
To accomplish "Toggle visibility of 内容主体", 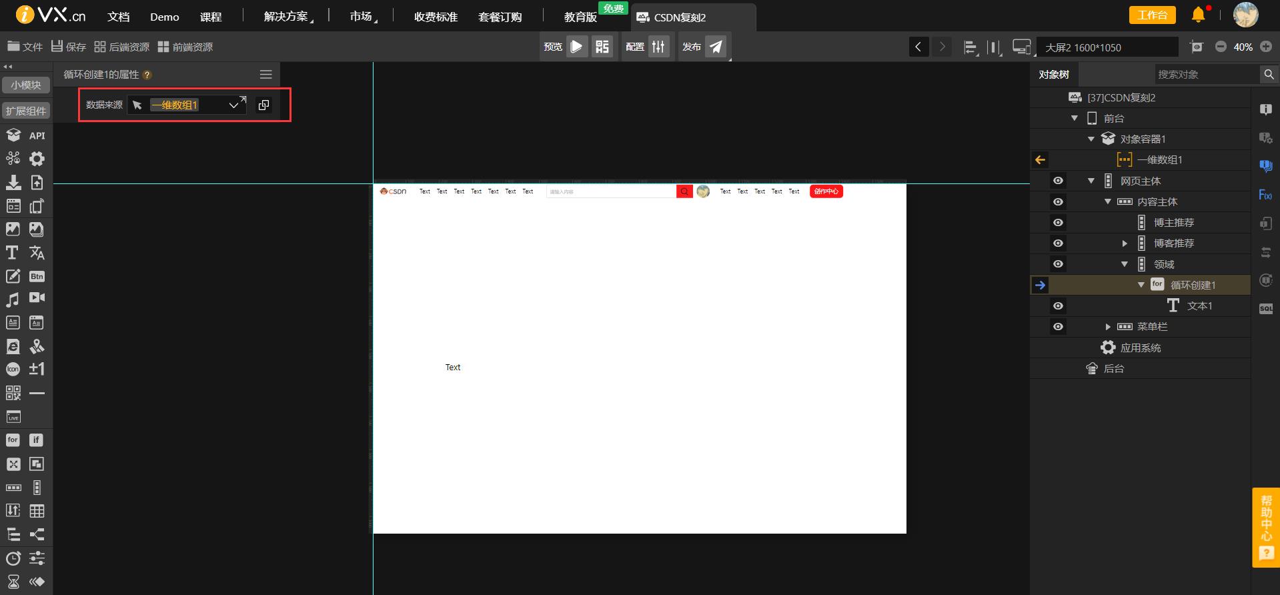I will point(1058,201).
